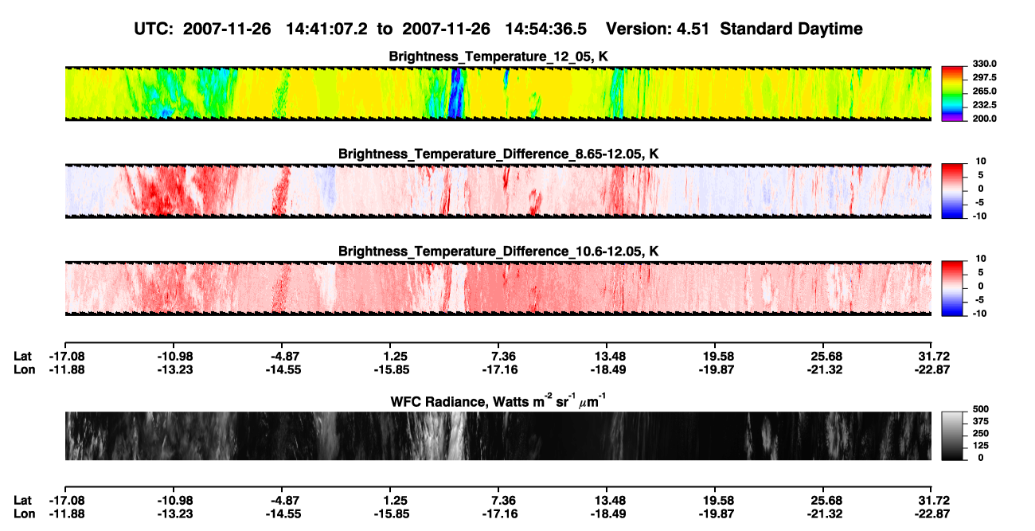The height and width of the screenshot is (531, 1035).
Task: Click the Brightness_Temperature_12_05, K panel title
Action: click(x=498, y=57)
